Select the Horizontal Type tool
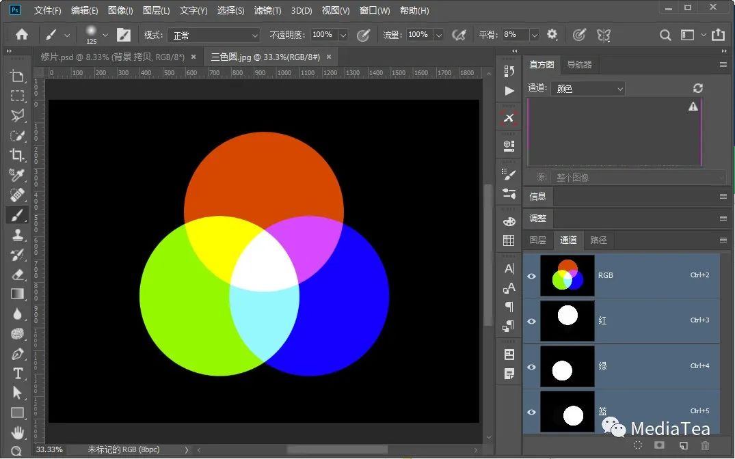Image resolution: width=735 pixels, height=459 pixels. (x=17, y=374)
